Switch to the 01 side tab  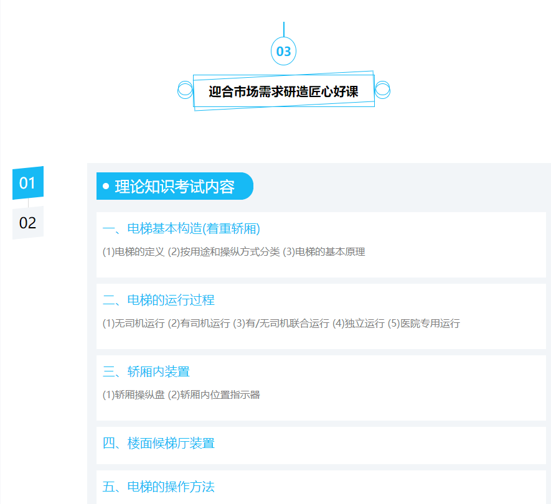tap(28, 183)
